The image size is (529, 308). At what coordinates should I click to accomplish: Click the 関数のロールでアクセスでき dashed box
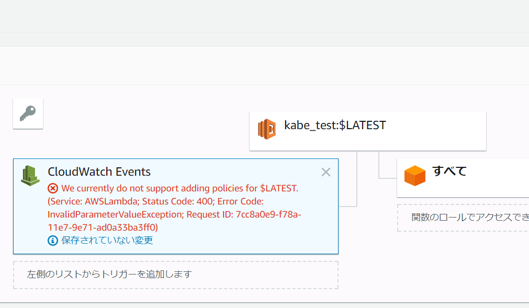[x=463, y=218]
